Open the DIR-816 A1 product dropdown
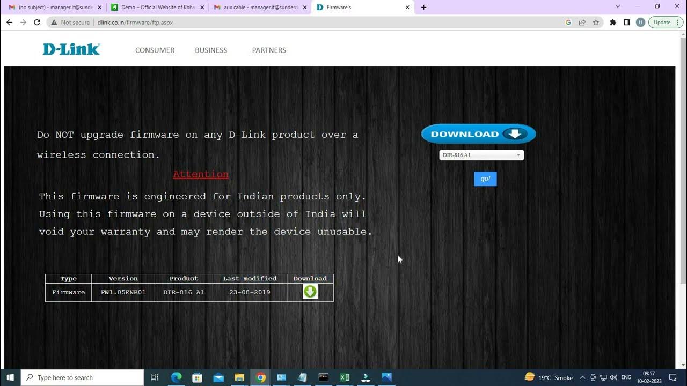The height and width of the screenshot is (386, 687). (x=481, y=155)
